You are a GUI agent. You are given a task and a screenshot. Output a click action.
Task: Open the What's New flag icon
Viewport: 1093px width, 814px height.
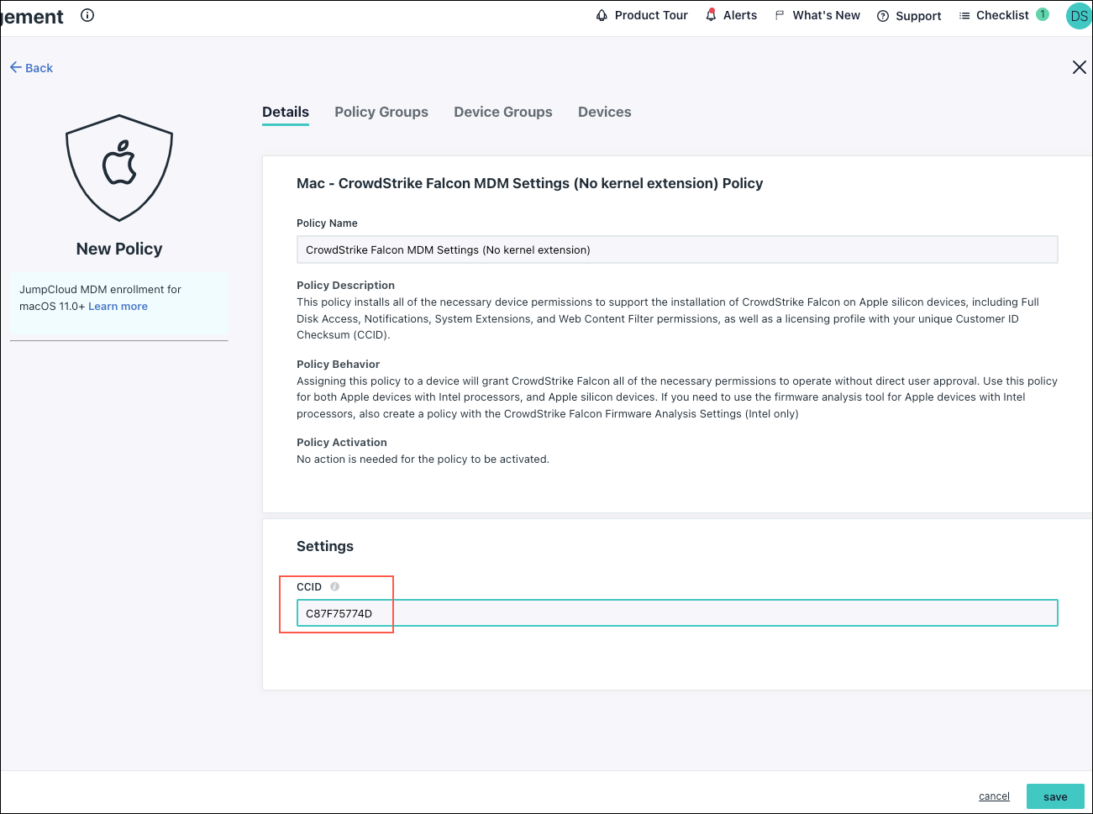pyautogui.click(x=781, y=15)
